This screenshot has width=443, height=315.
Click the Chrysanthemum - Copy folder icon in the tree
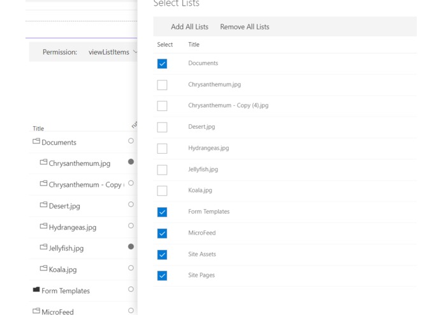(43, 183)
